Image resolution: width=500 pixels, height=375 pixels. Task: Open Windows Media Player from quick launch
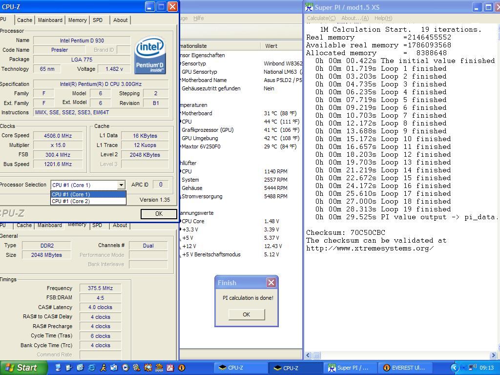125,368
